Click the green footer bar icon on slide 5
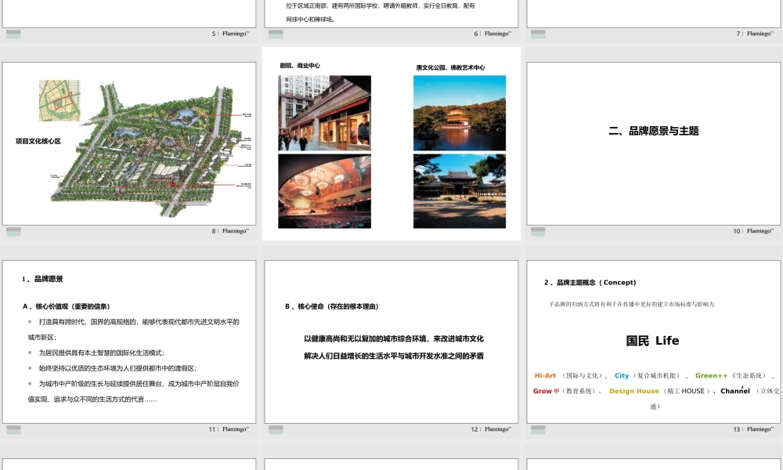The width and height of the screenshot is (783, 470). [x=14, y=34]
